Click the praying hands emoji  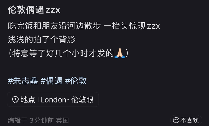point(119,53)
